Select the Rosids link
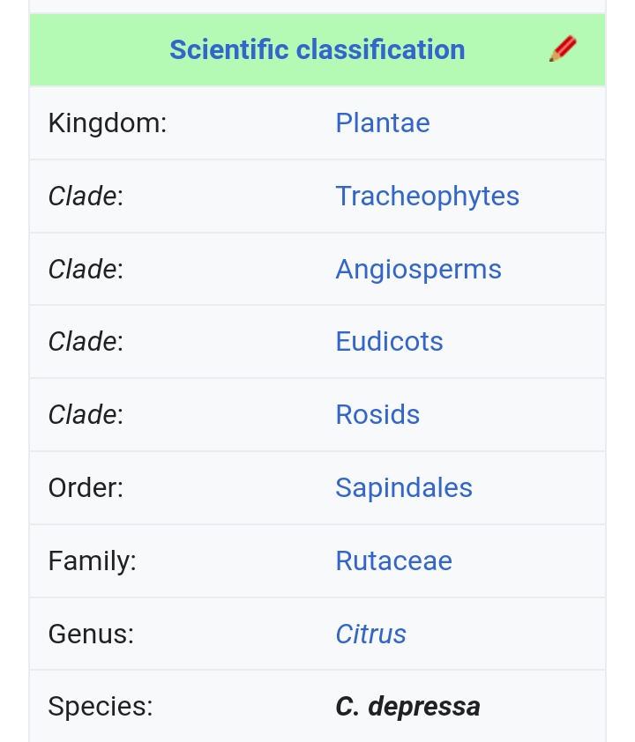This screenshot has height=742, width=635. coord(377,414)
